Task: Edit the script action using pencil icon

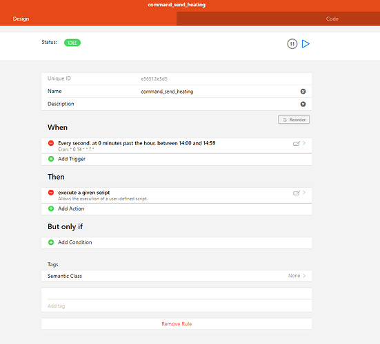Action: tap(296, 193)
